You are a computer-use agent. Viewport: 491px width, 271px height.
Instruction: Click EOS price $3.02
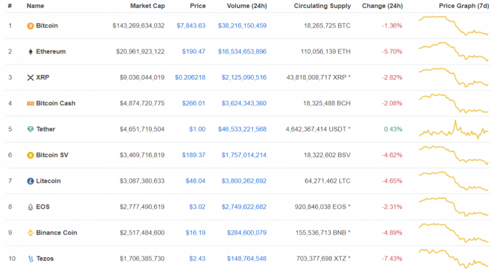point(197,207)
